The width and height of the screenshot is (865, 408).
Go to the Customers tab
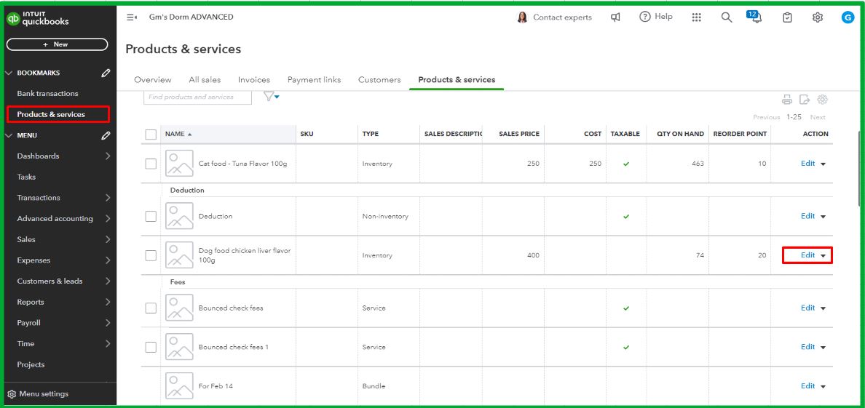(x=379, y=80)
